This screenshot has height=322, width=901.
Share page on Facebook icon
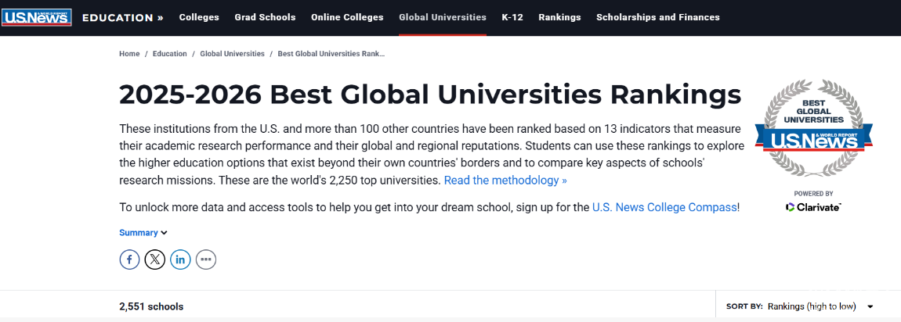[129, 259]
